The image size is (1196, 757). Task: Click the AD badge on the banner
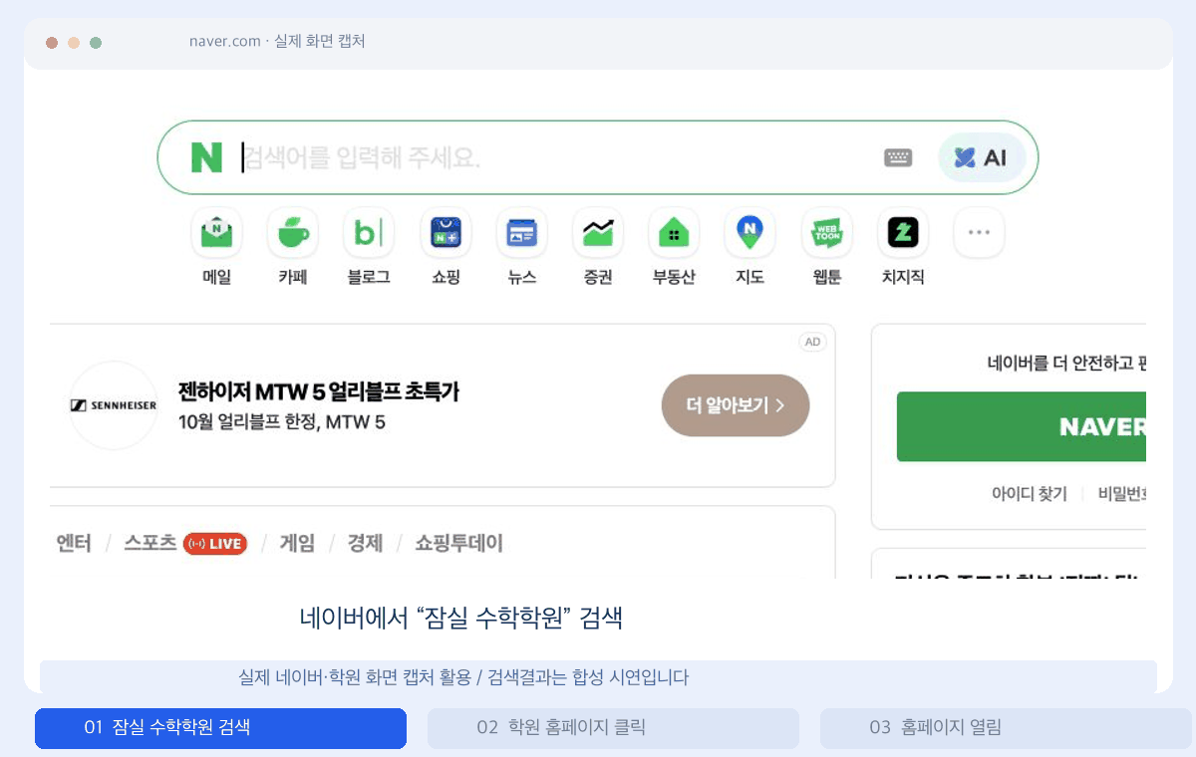click(813, 342)
